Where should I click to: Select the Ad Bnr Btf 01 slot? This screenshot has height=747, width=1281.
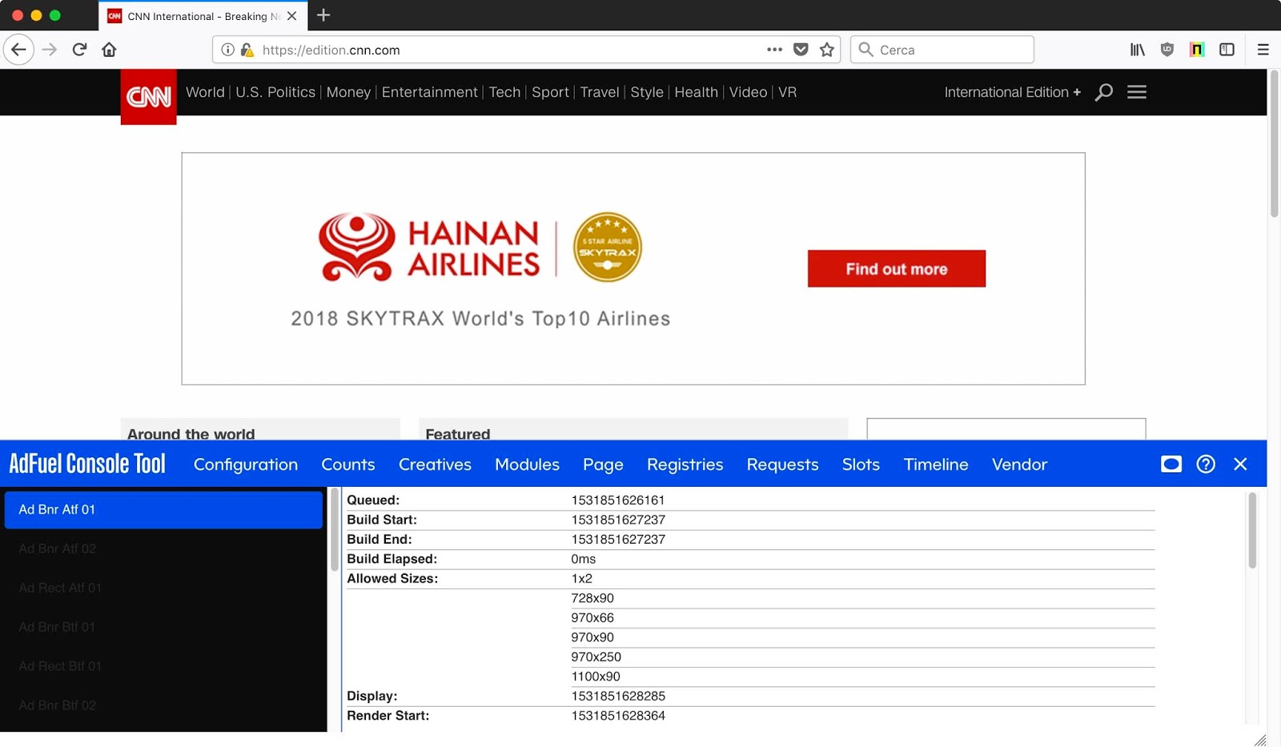[x=163, y=627]
